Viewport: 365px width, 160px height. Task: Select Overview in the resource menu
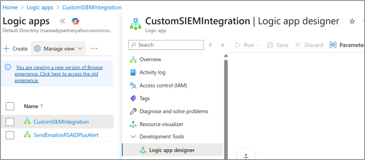(x=150, y=59)
